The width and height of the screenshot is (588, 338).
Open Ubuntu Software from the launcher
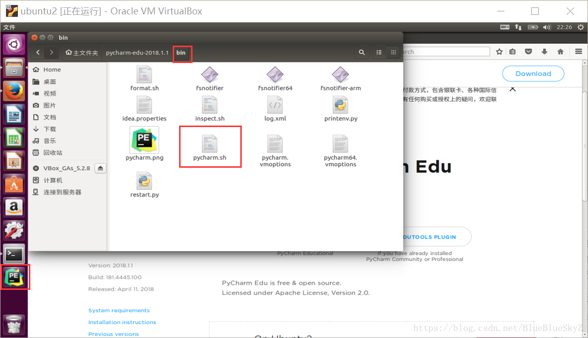[x=14, y=184]
